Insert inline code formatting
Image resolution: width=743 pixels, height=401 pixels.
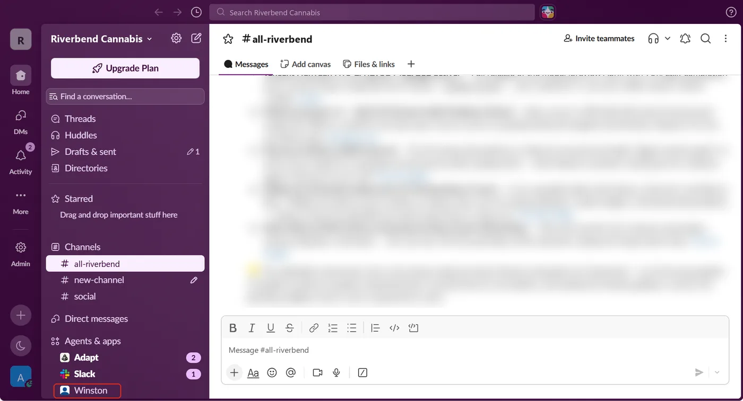point(394,328)
